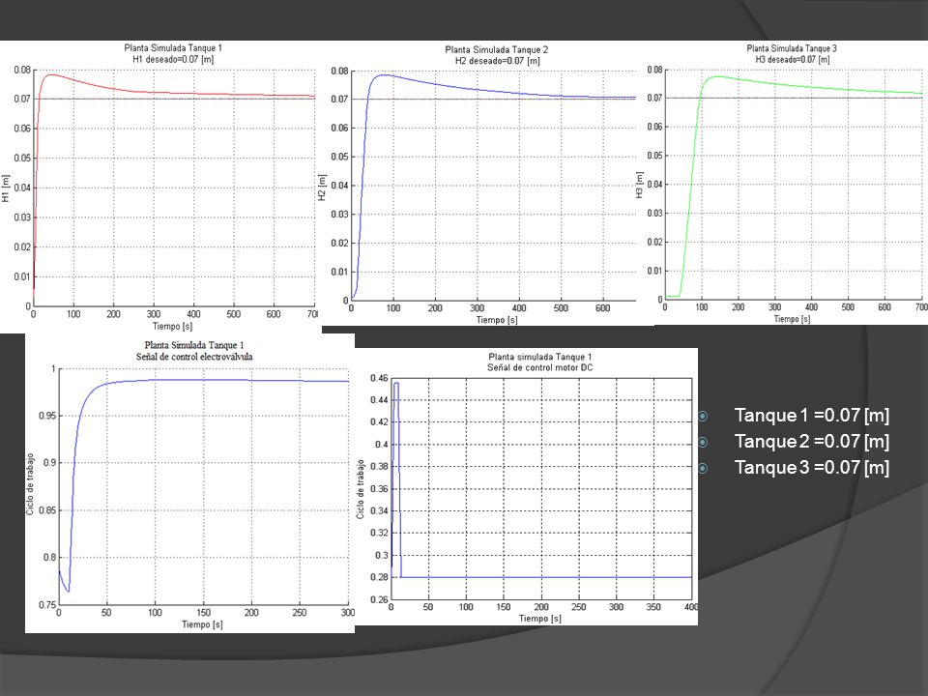Click the text 'Tanque 1 =0.07 [m]'
The image size is (928, 696).
click(811, 415)
